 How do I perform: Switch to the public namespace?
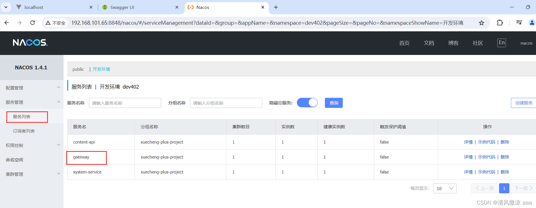click(78, 69)
